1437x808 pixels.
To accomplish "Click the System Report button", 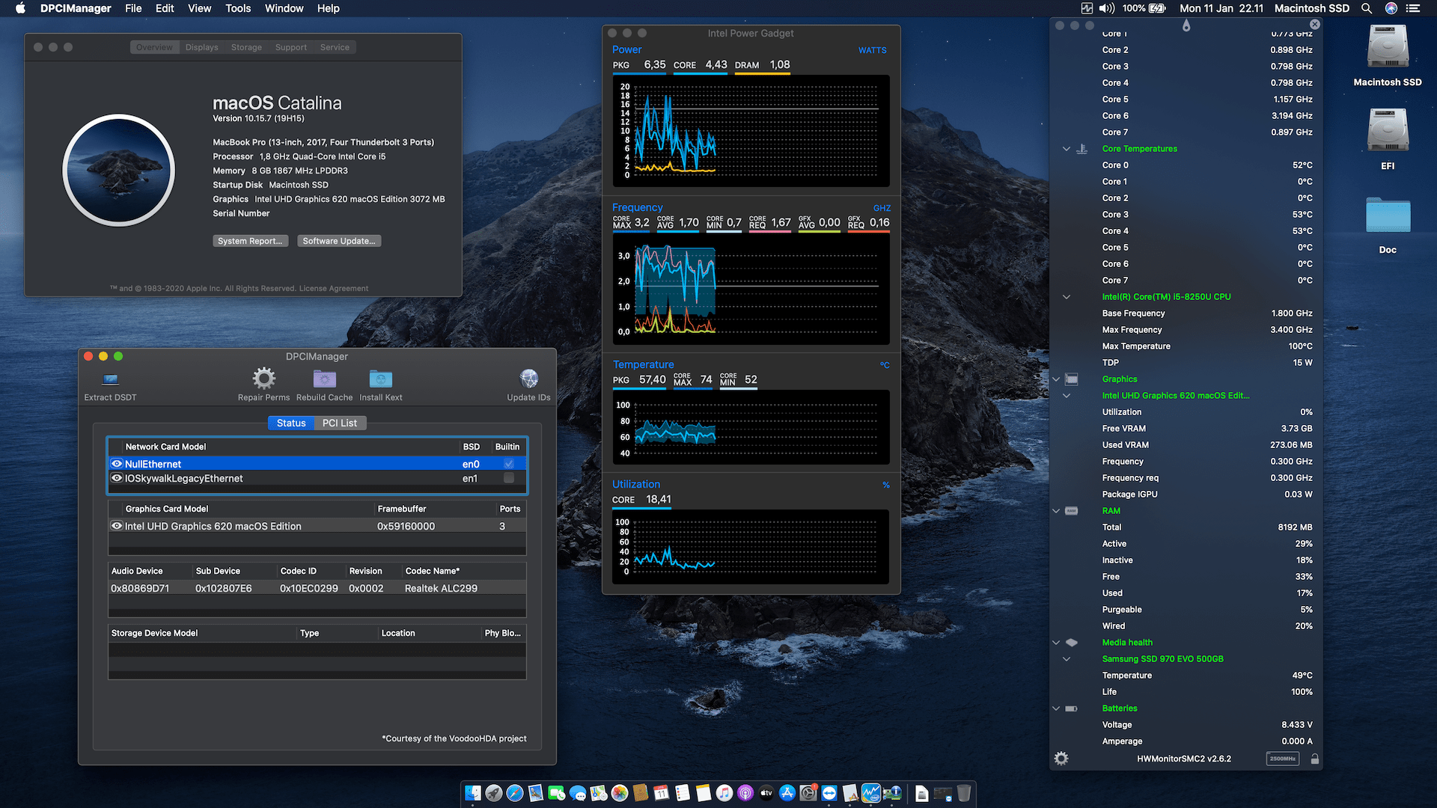I will [x=251, y=240].
